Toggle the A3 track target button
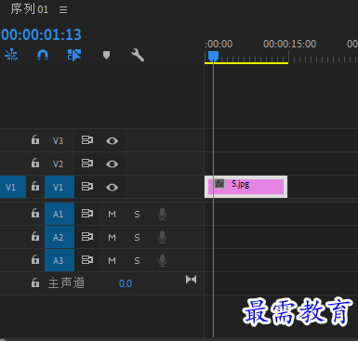Viewport: 358px width, 341px height. [x=60, y=260]
